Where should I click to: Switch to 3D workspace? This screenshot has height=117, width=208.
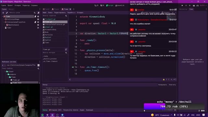coord(102,6)
